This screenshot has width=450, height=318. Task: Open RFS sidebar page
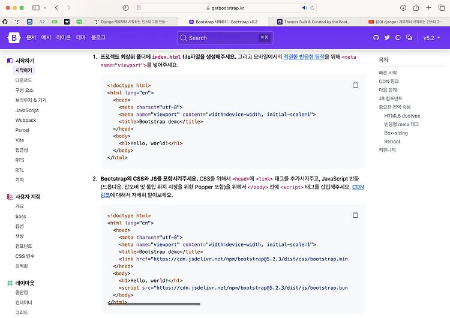20,160
